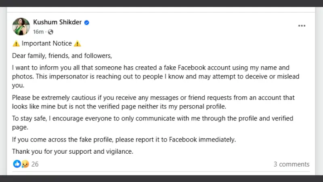Click the blue verified badge icon
Viewport: 323px width, 182px height.
click(x=87, y=23)
